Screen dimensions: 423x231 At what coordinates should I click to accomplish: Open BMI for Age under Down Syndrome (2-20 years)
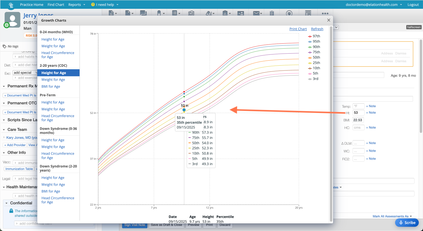point(51,191)
